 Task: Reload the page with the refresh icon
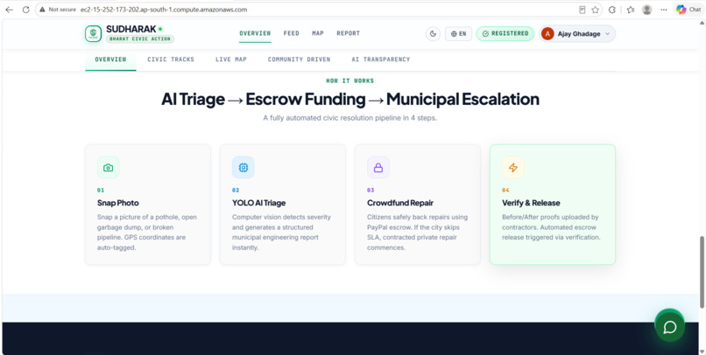point(25,10)
